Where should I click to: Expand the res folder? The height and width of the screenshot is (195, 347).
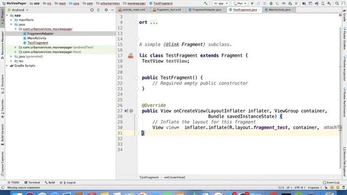point(11,61)
